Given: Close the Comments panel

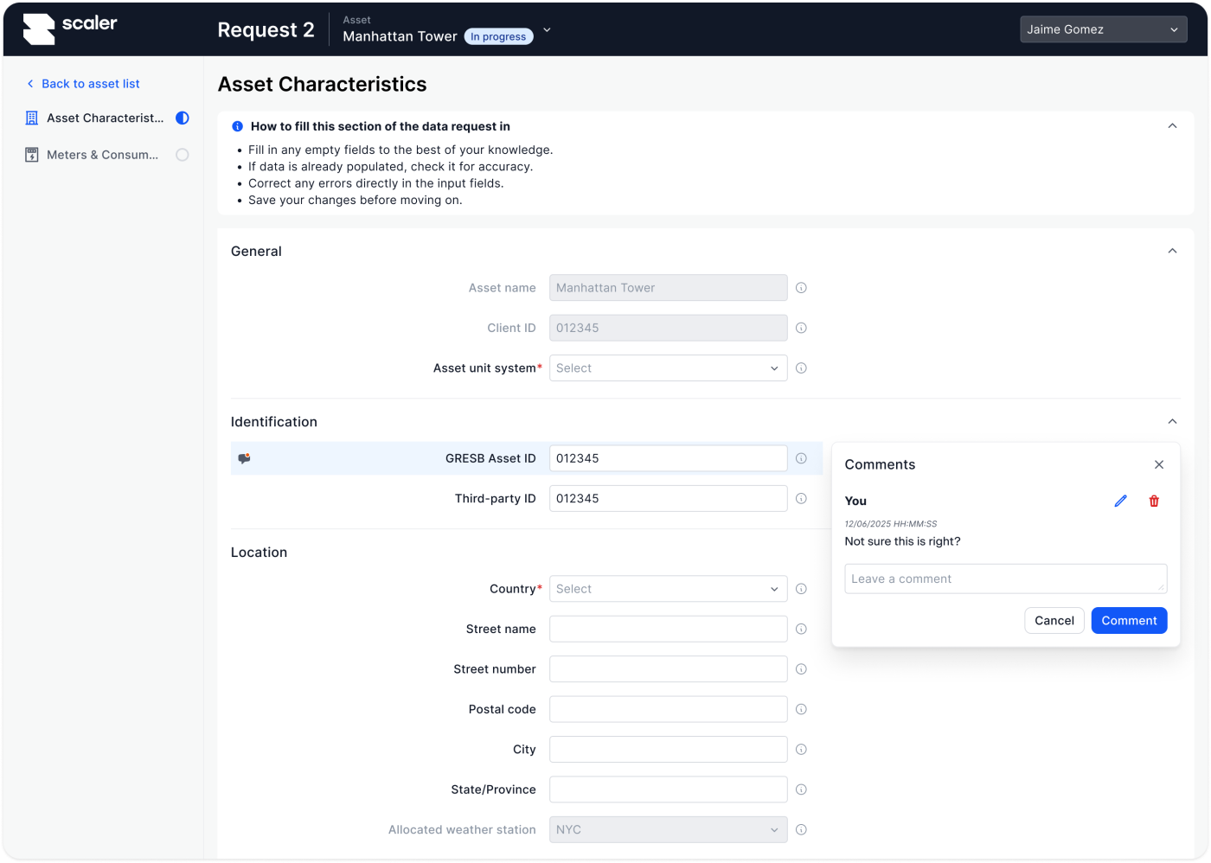Looking at the screenshot, I should (1158, 464).
